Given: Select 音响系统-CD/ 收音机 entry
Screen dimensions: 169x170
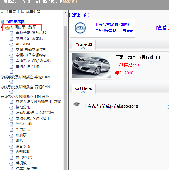Looking at the screenshot, I should tap(33, 61).
